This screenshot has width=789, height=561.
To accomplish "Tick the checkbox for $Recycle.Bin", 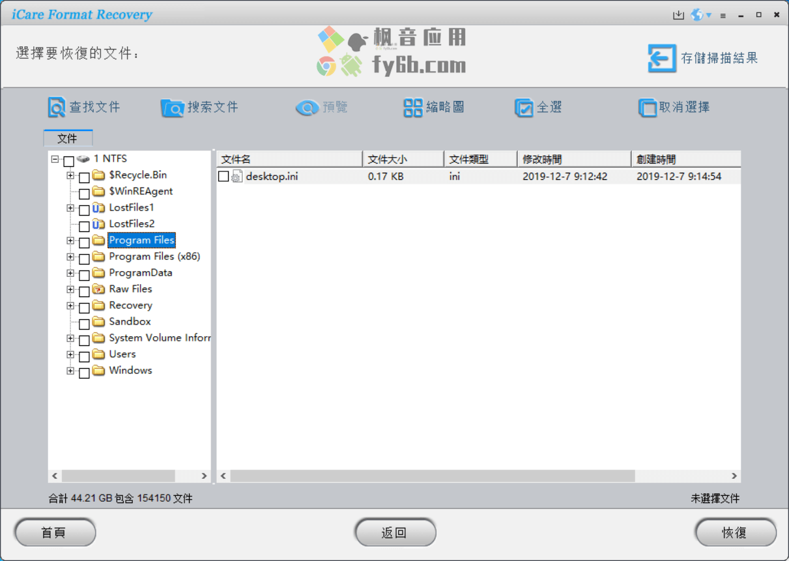I will point(84,177).
